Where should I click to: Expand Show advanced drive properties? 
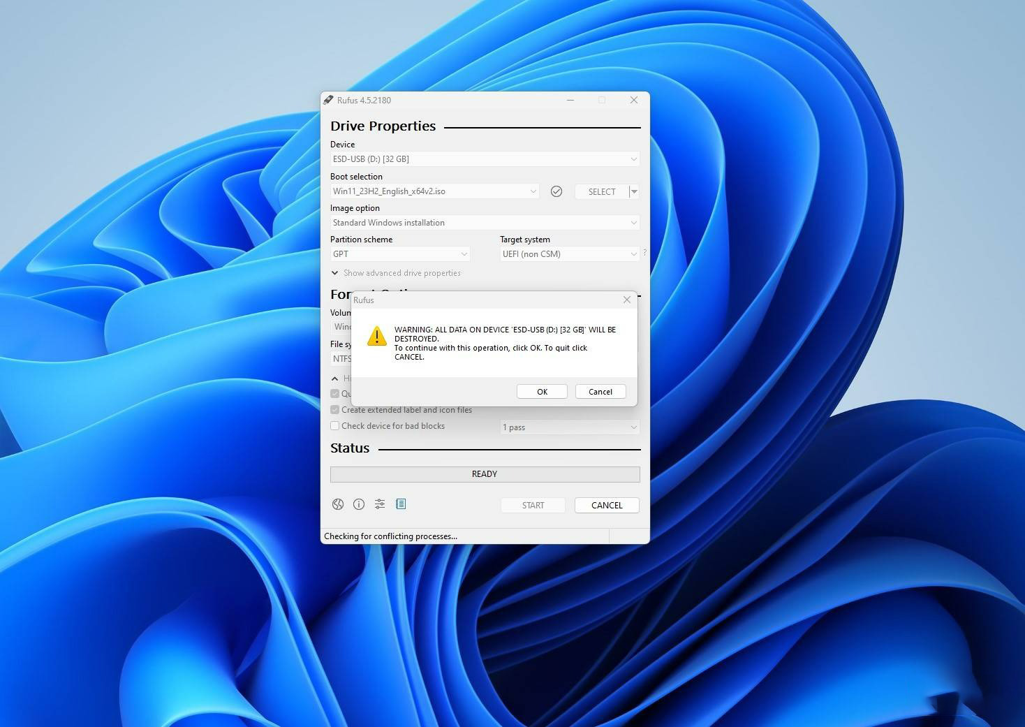(396, 273)
